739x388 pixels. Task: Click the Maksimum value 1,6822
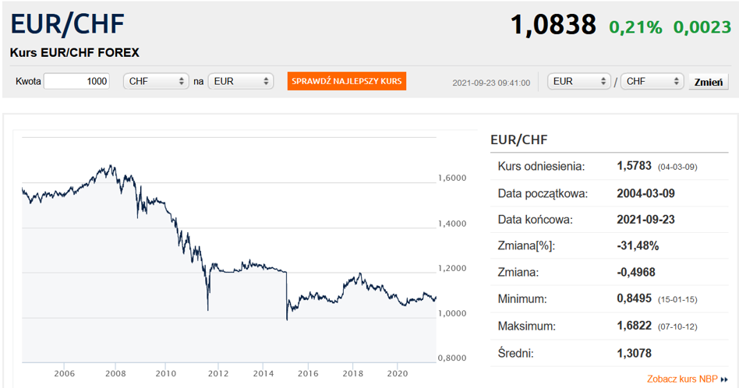point(634,326)
